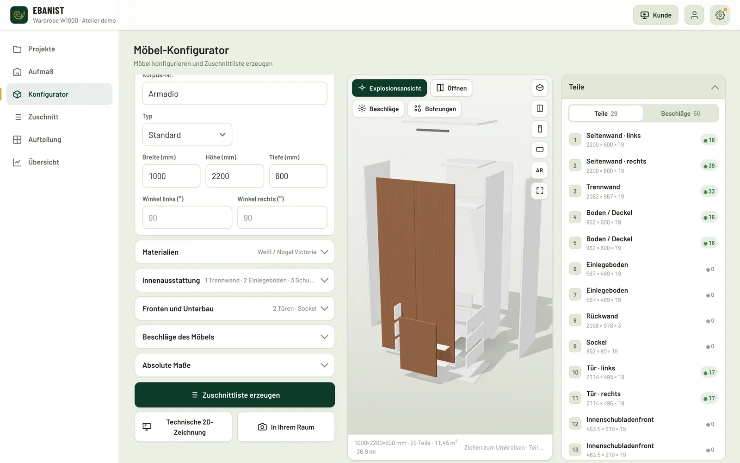The height and width of the screenshot is (463, 740).
Task: Open Technische 2D-Zeichnung
Action: (184, 427)
